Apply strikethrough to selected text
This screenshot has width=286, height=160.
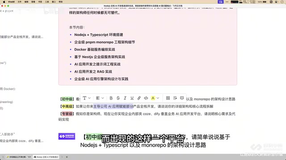pyautogui.click(x=118, y=98)
